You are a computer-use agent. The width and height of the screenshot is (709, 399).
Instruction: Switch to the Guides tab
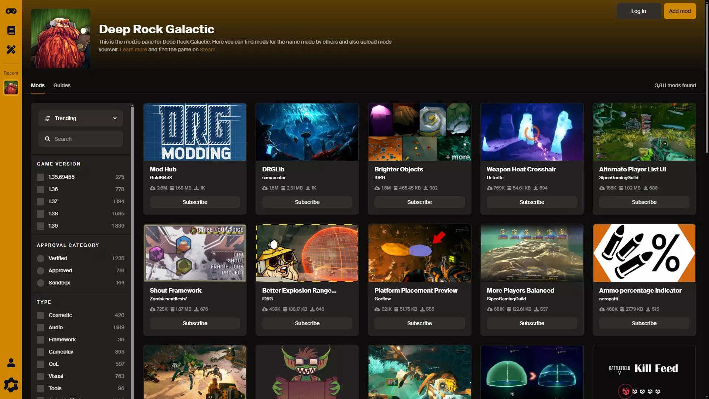pos(62,85)
